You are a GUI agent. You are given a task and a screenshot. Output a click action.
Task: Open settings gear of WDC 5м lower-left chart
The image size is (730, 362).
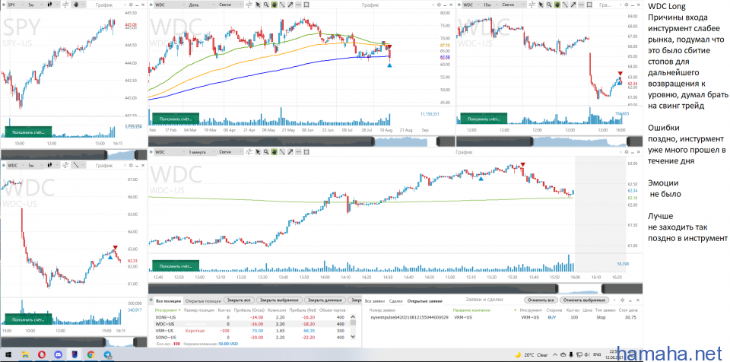131,165
